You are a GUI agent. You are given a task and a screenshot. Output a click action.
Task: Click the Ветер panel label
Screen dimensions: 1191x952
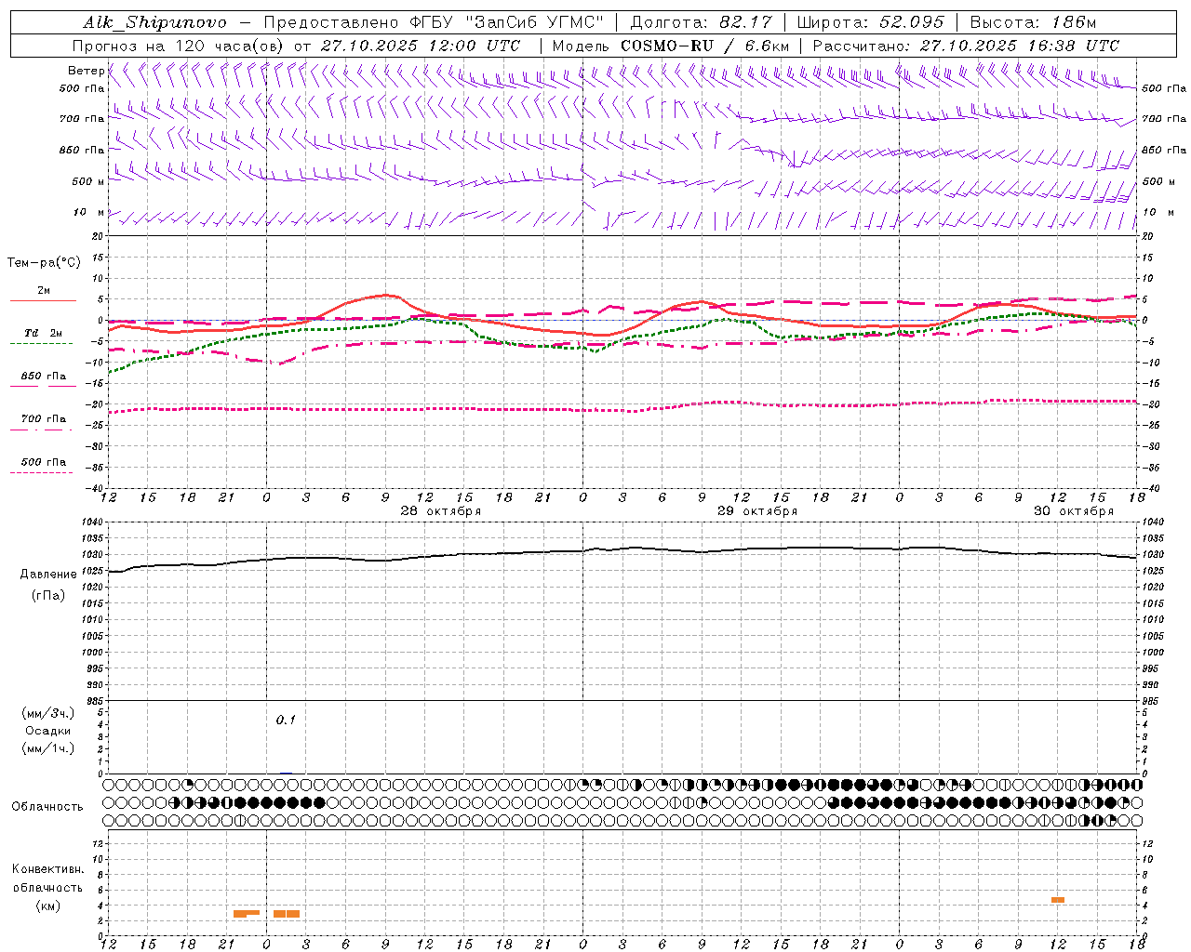(87, 71)
